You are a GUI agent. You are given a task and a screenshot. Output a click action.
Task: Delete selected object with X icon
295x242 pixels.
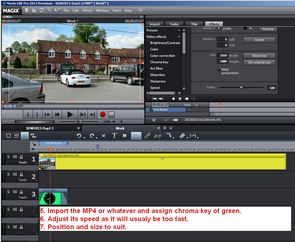[x=104, y=136]
